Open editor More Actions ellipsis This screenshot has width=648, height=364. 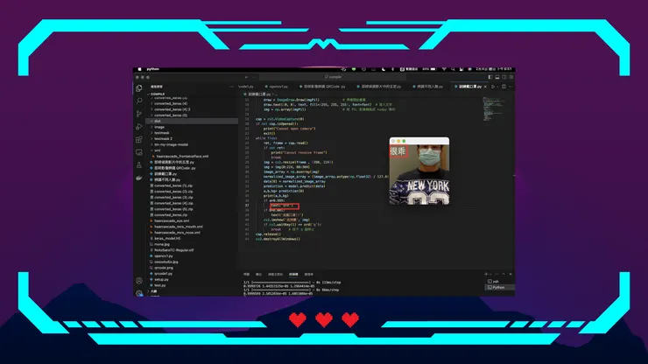(511, 87)
